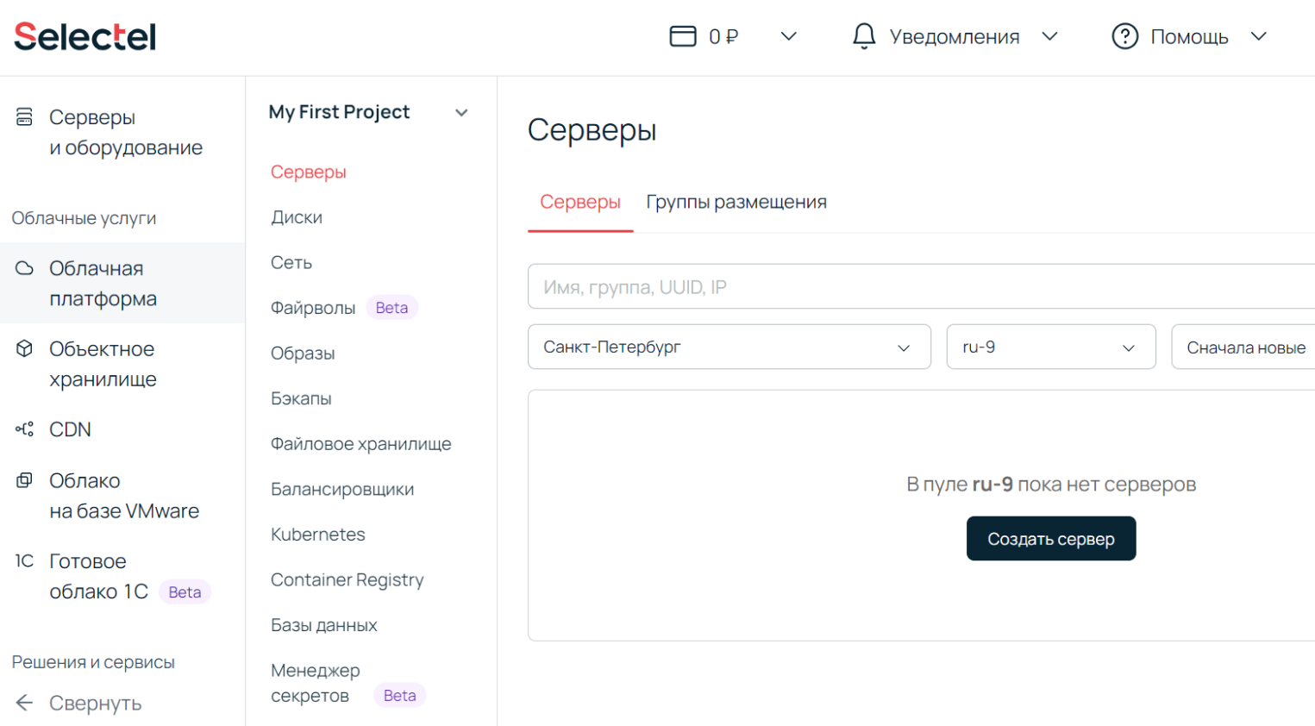
Task: Click the VMware cloud icon
Action: [x=24, y=480]
